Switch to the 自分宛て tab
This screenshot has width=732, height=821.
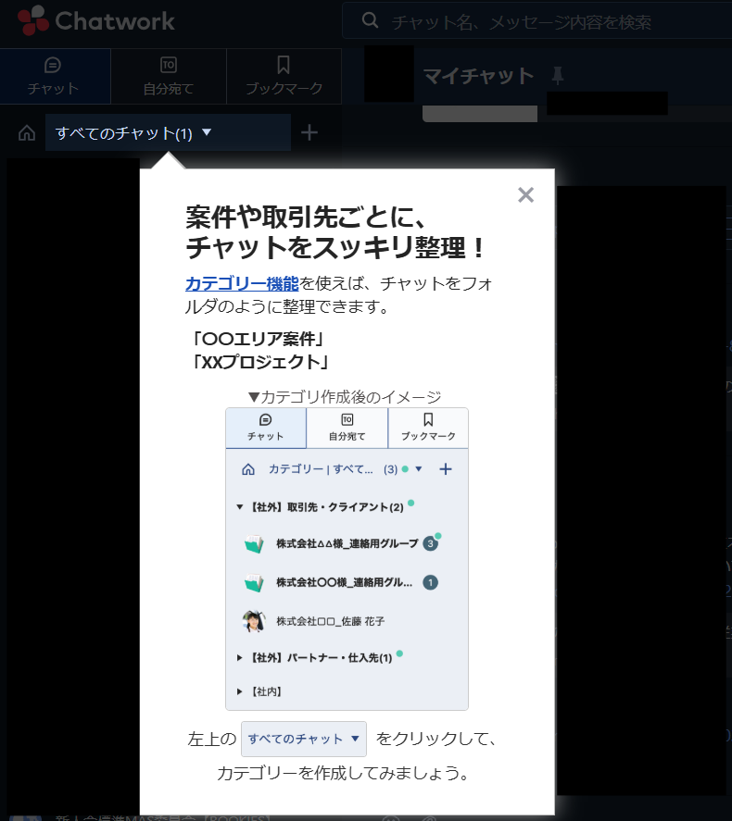pyautogui.click(x=169, y=76)
